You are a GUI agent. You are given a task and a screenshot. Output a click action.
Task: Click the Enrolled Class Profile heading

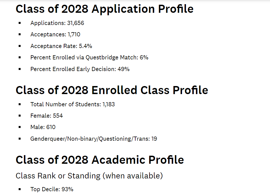(112, 90)
